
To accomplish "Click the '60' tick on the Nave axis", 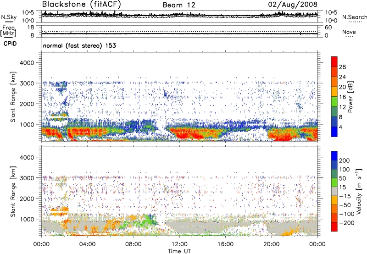I will 328,28.
